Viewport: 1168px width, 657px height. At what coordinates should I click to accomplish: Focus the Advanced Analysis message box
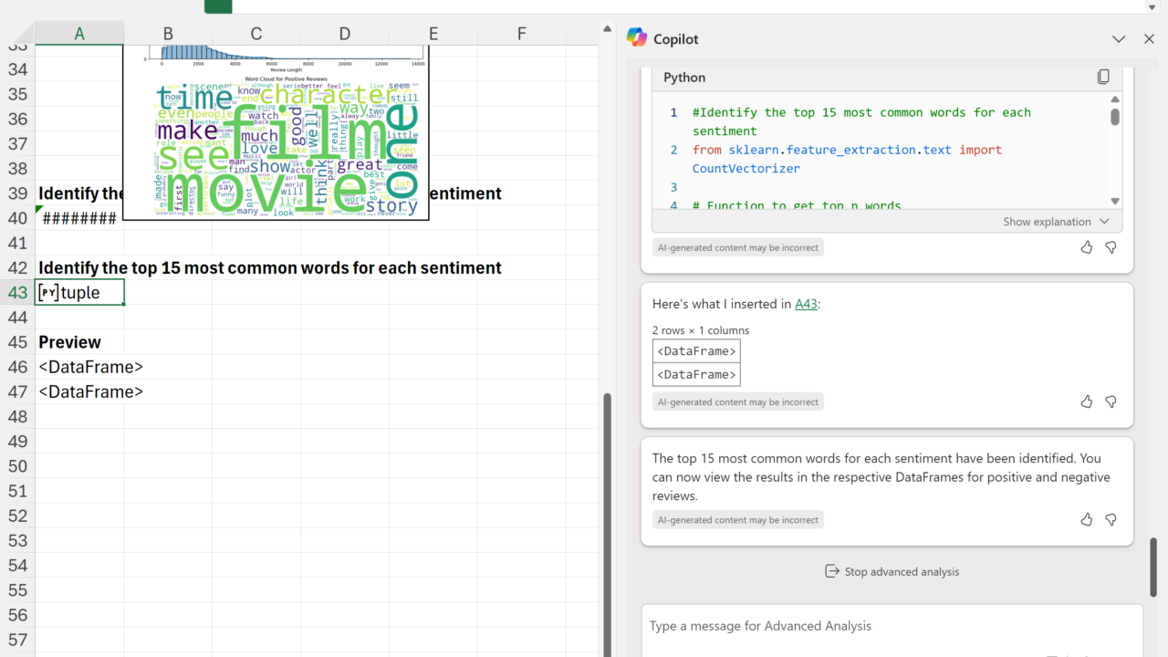click(x=891, y=626)
